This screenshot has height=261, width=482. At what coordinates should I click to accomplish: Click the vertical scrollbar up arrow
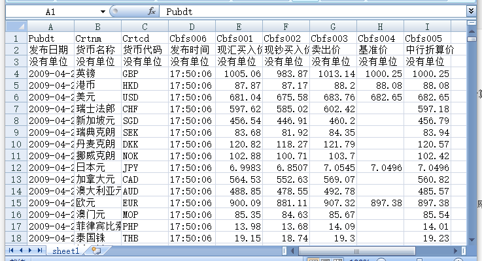click(x=472, y=31)
